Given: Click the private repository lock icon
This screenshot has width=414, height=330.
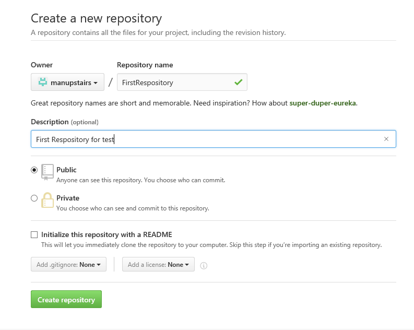Looking at the screenshot, I should (x=48, y=200).
